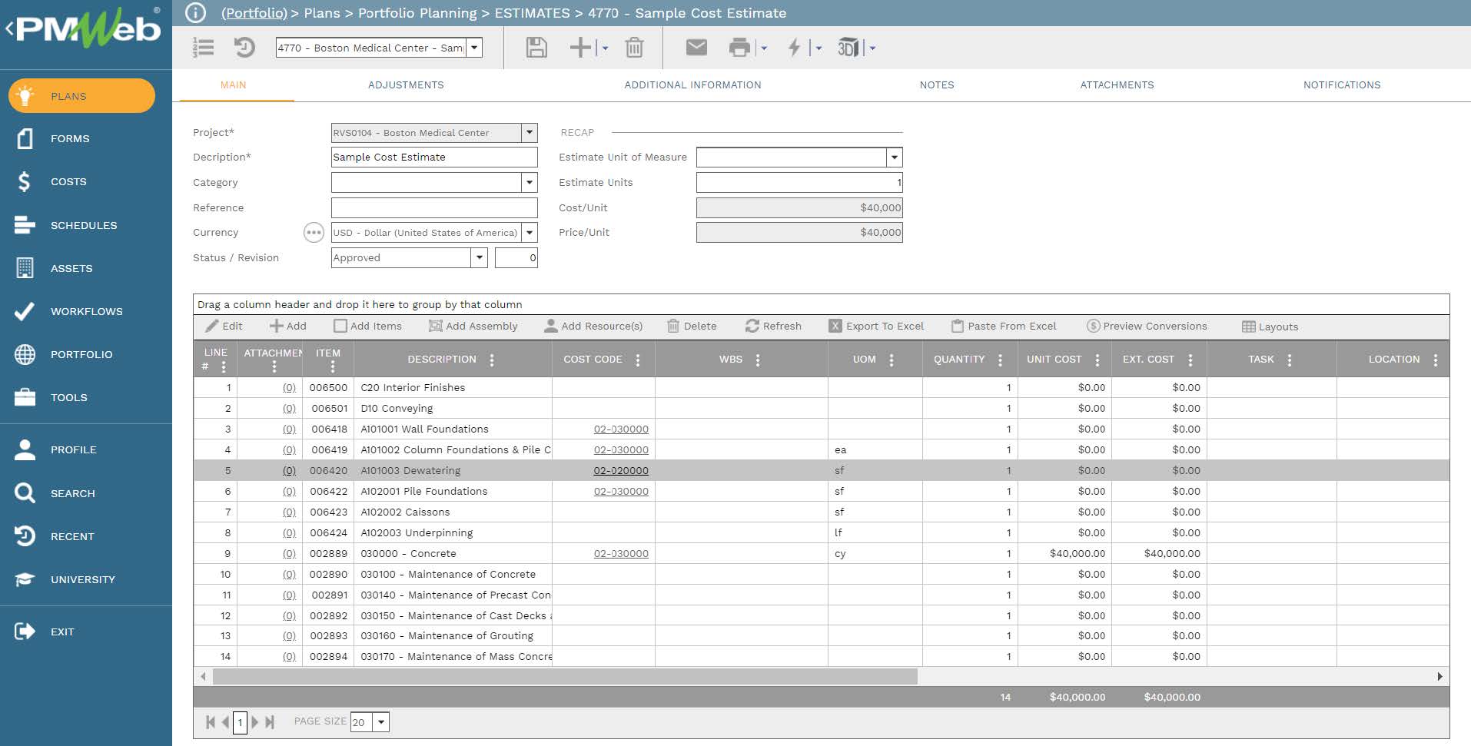
Task: Open Estimate Unit of Measure dropdown
Action: tap(894, 157)
